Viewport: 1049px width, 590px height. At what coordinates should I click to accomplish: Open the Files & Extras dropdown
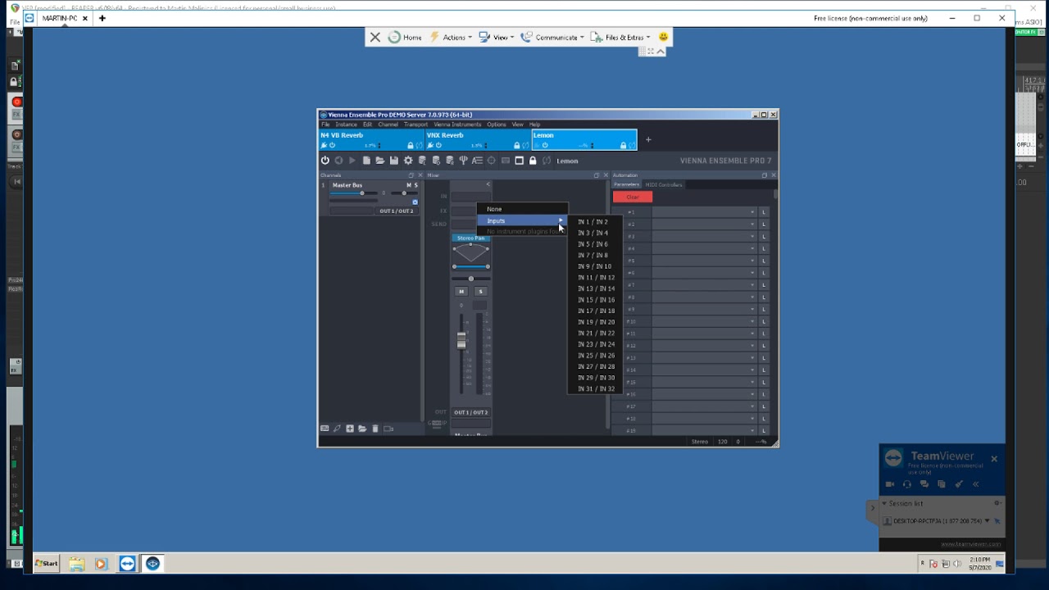(x=627, y=37)
